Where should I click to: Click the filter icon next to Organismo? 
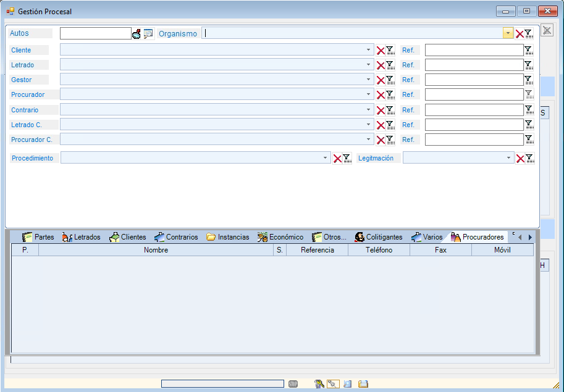tap(529, 34)
